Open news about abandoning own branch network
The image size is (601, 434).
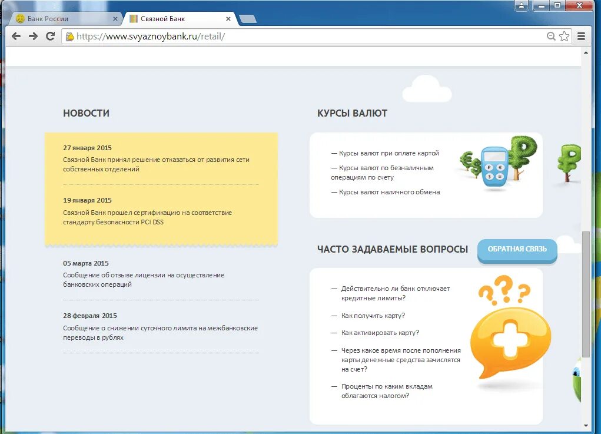(156, 164)
